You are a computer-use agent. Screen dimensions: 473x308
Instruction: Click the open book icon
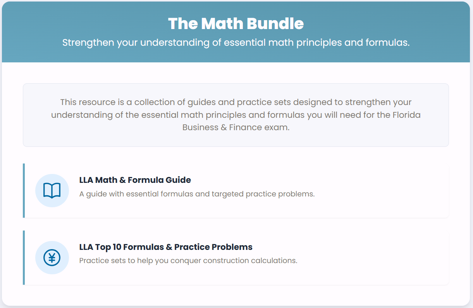coord(52,191)
